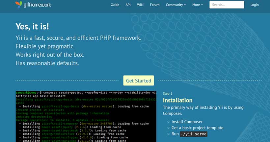Expand the More dropdown menu

[x=198, y=5]
